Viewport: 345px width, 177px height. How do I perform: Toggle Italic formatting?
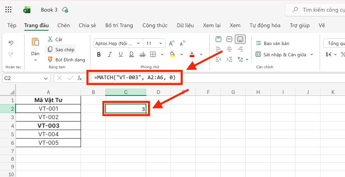(x=109, y=54)
